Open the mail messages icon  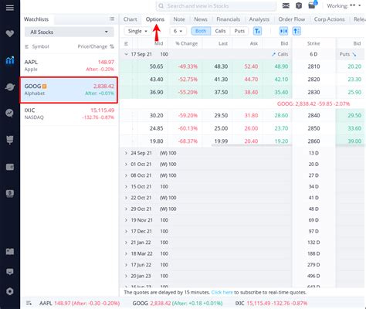point(286,5)
